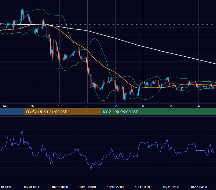The height and width of the screenshot is (190, 216).
Task: Click the 10/10 16:00 date label
Action: tap(32, 187)
